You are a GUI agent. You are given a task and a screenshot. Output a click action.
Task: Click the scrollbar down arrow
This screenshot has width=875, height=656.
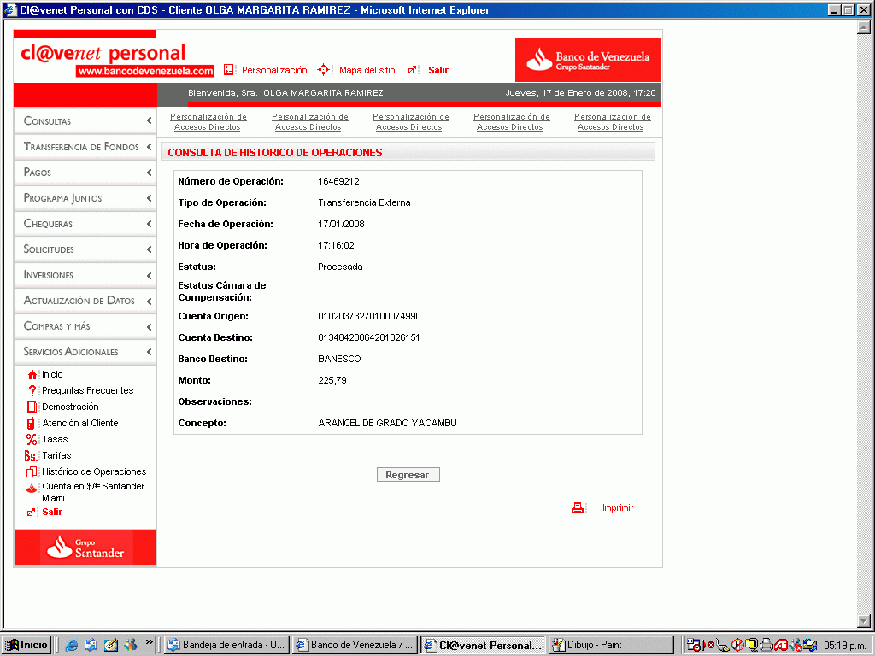coord(864,621)
